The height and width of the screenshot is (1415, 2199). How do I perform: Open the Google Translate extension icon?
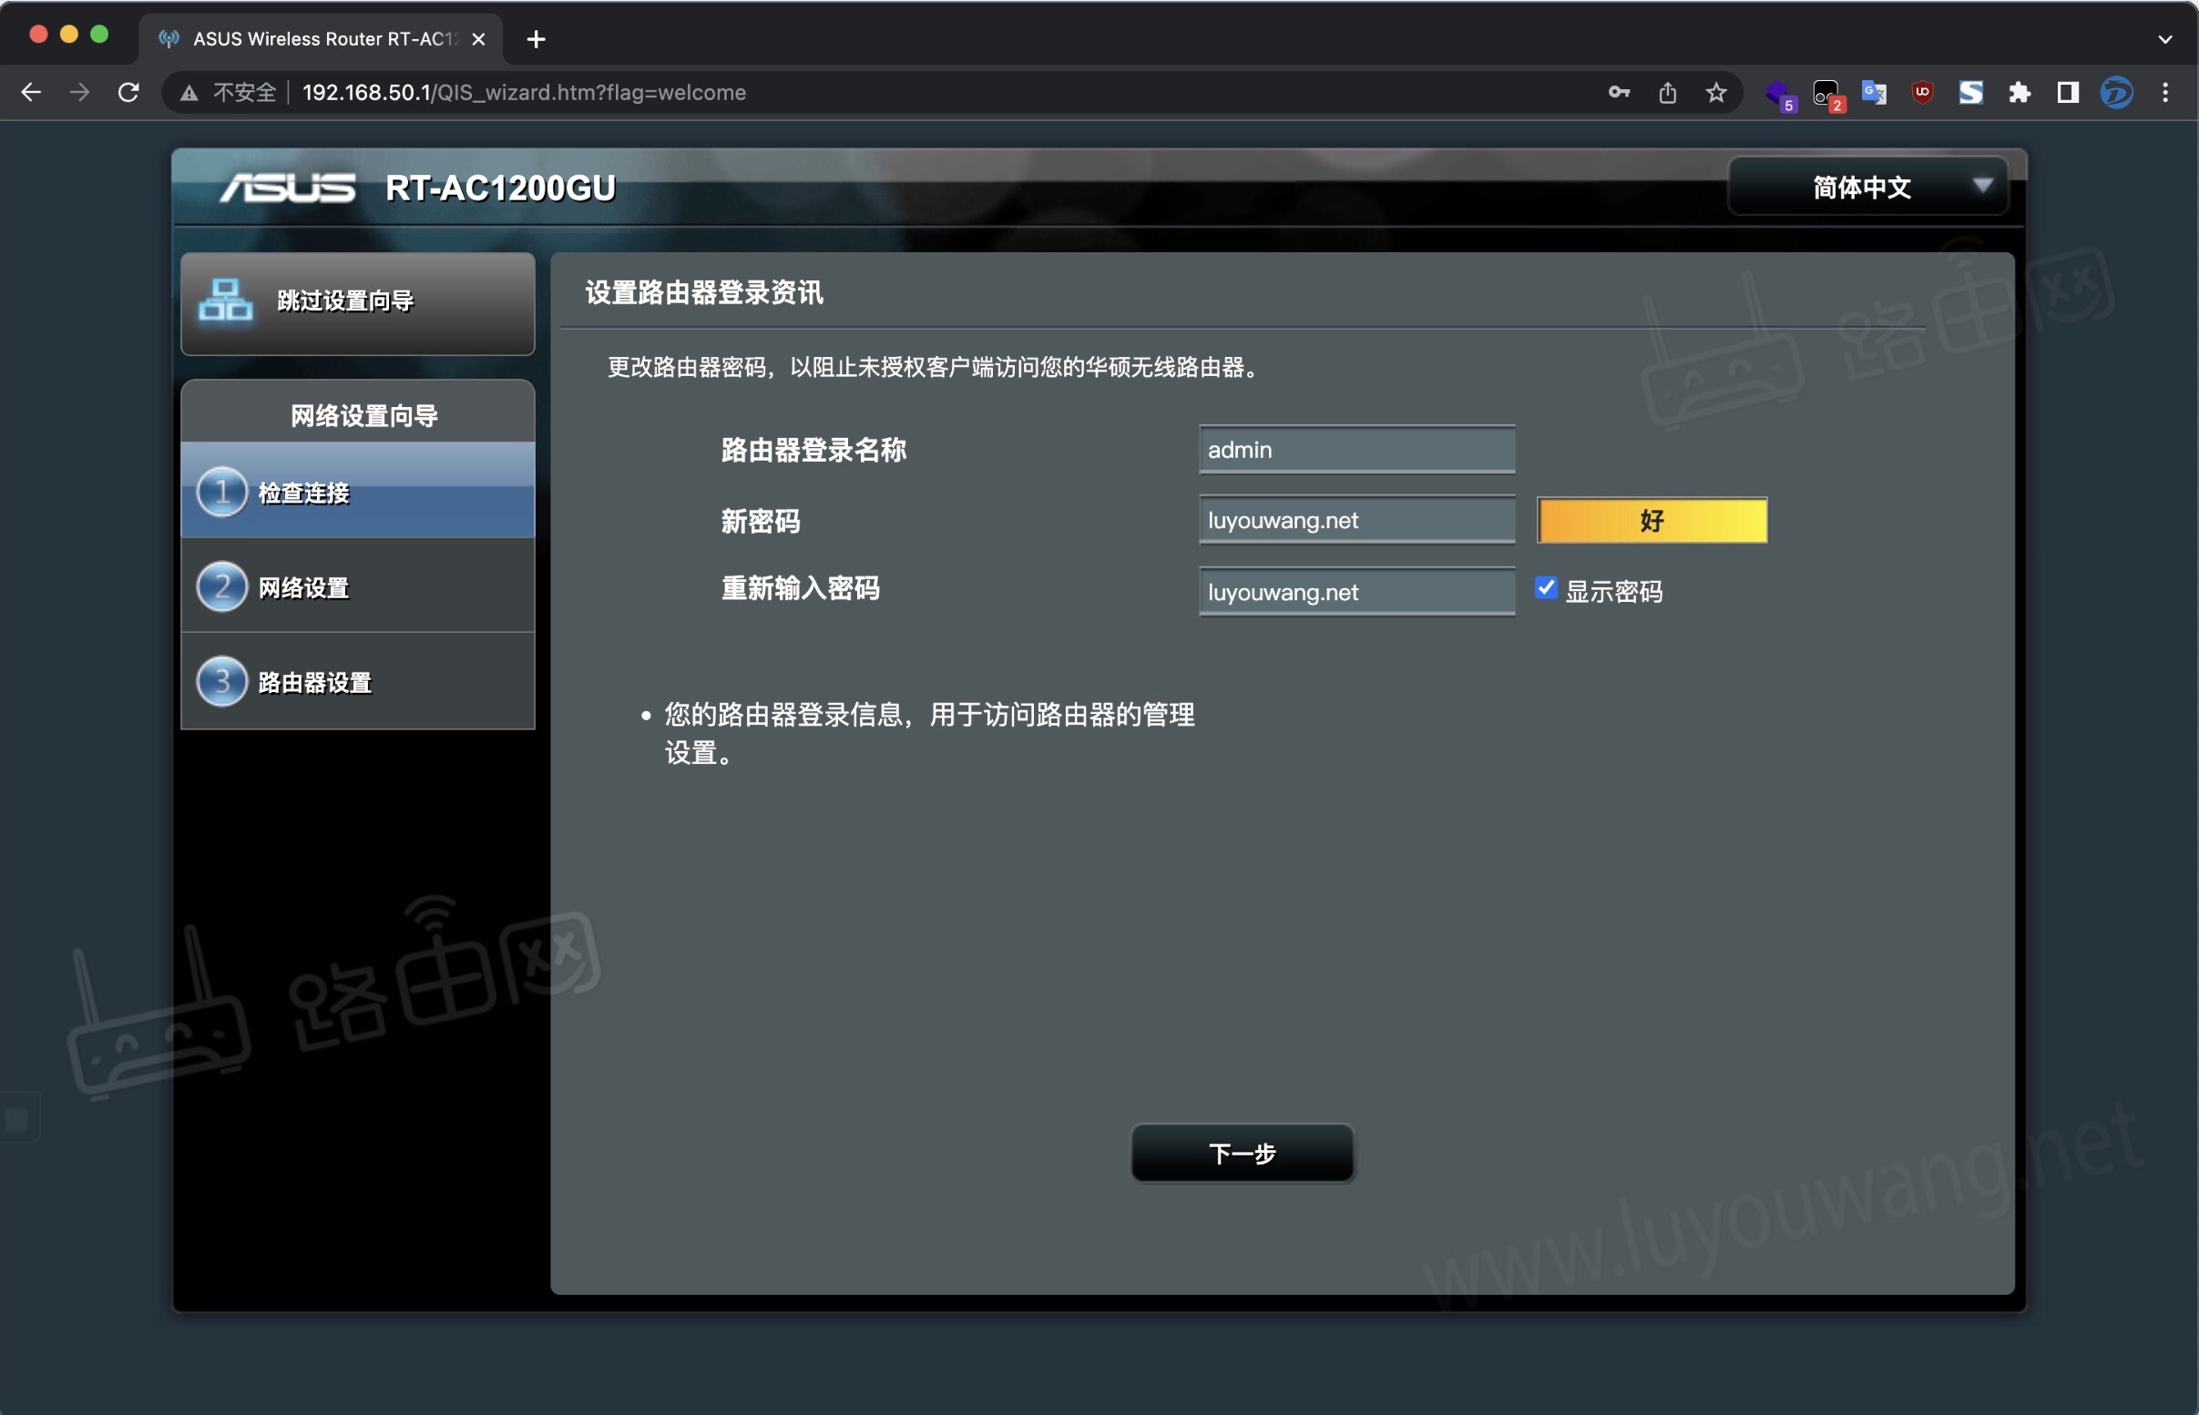[1873, 93]
